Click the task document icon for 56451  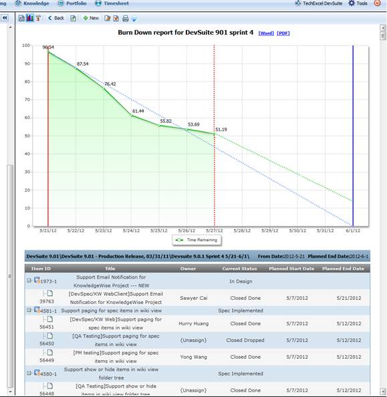[x=50, y=319]
